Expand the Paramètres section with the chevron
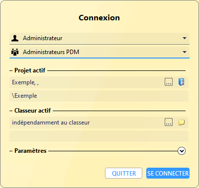 [182, 151]
